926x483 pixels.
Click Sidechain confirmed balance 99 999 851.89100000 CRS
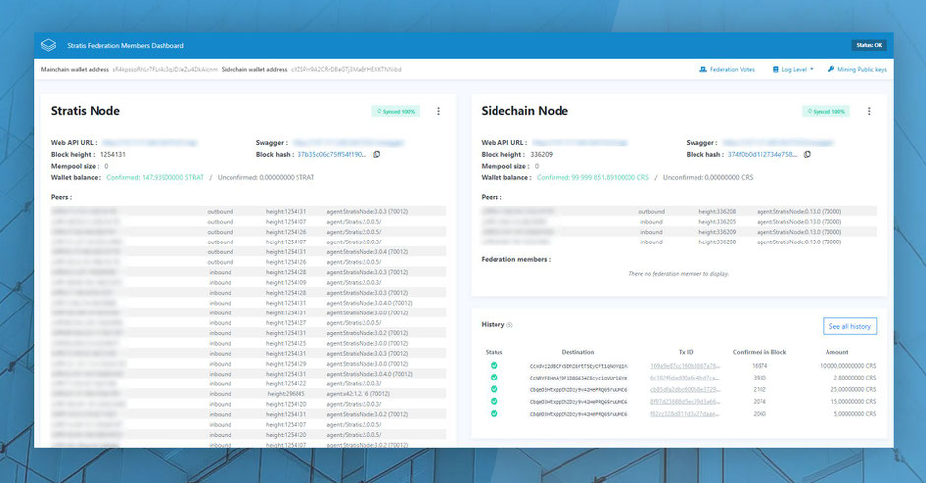coord(592,178)
